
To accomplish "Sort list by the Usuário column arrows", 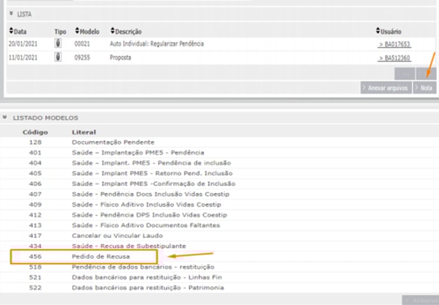I will tap(377, 31).
